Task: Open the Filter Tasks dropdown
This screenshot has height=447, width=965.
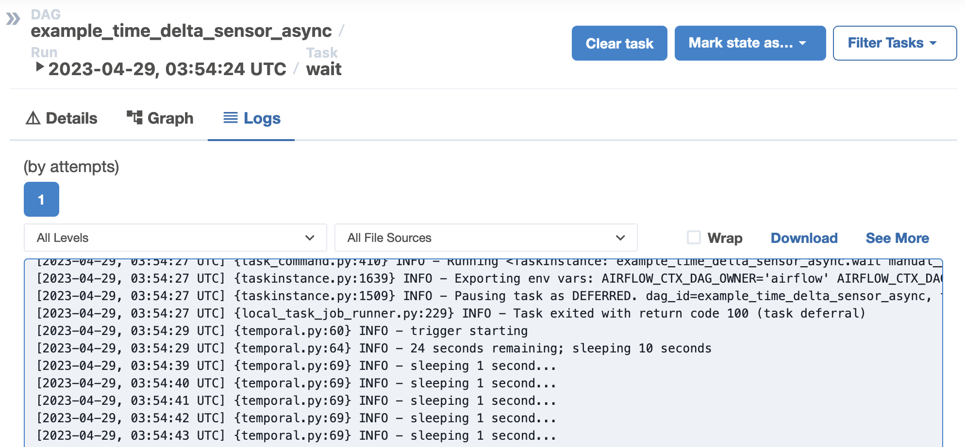Action: (894, 43)
